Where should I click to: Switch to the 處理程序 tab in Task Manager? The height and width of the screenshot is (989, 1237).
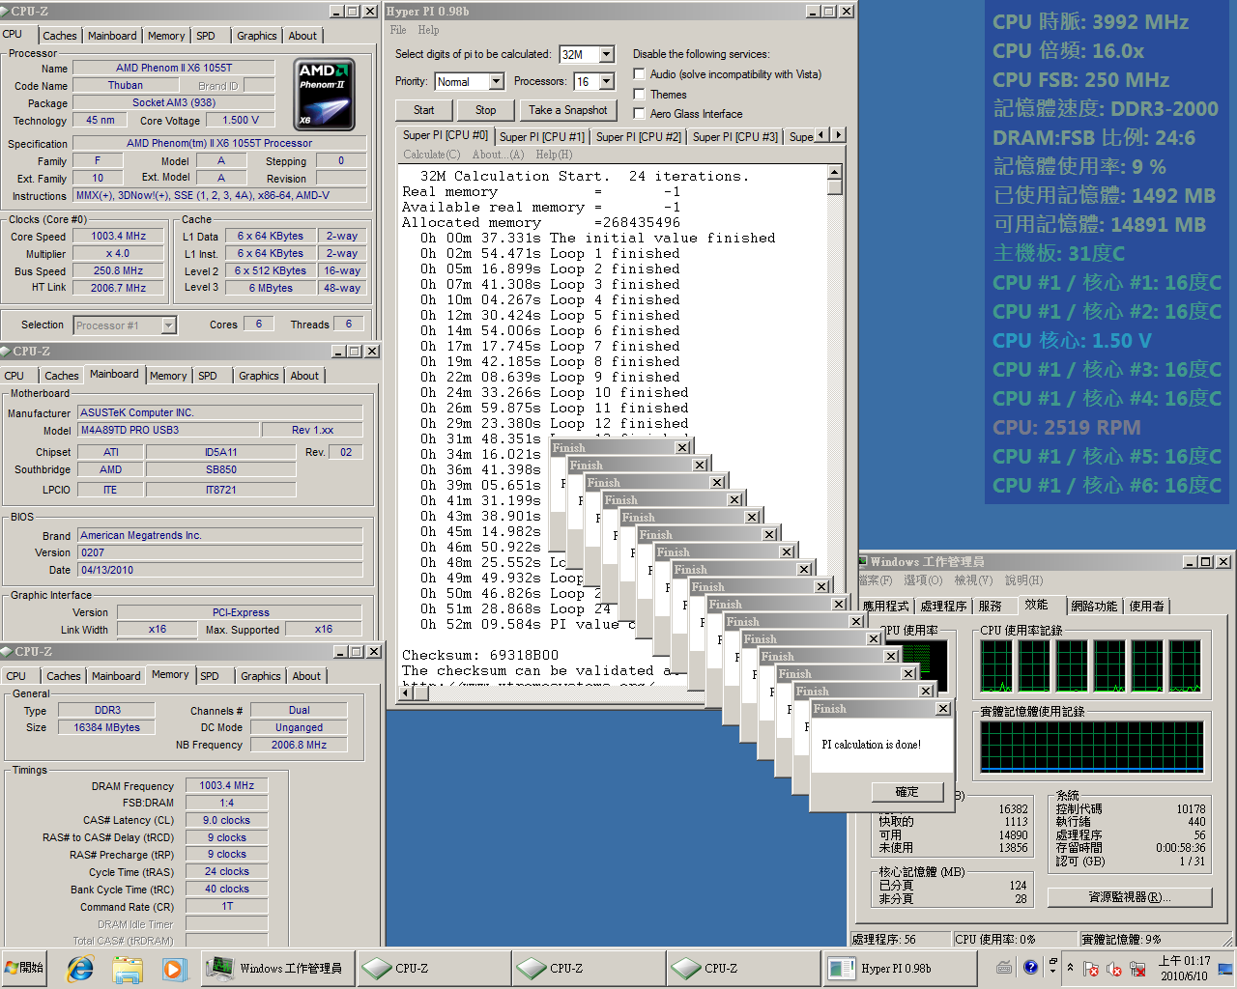(943, 607)
